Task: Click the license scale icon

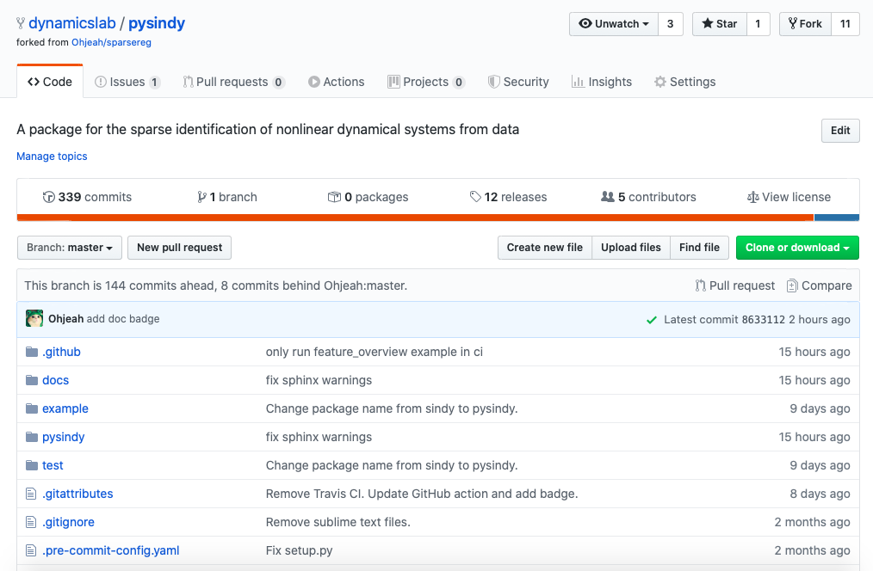Action: pos(752,197)
